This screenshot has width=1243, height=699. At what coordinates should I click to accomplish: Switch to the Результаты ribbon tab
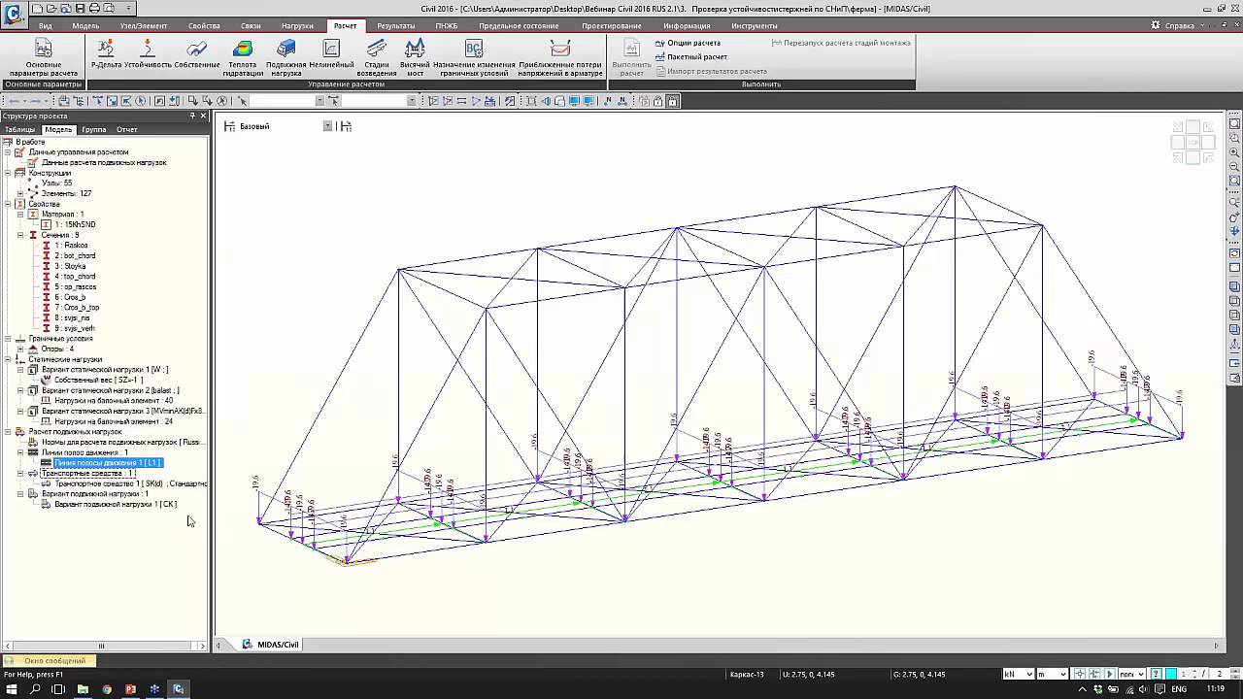pyautogui.click(x=396, y=25)
